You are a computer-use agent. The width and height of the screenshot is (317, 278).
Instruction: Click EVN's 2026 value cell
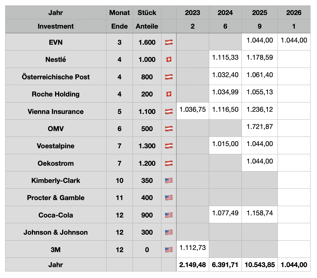coord(294,40)
